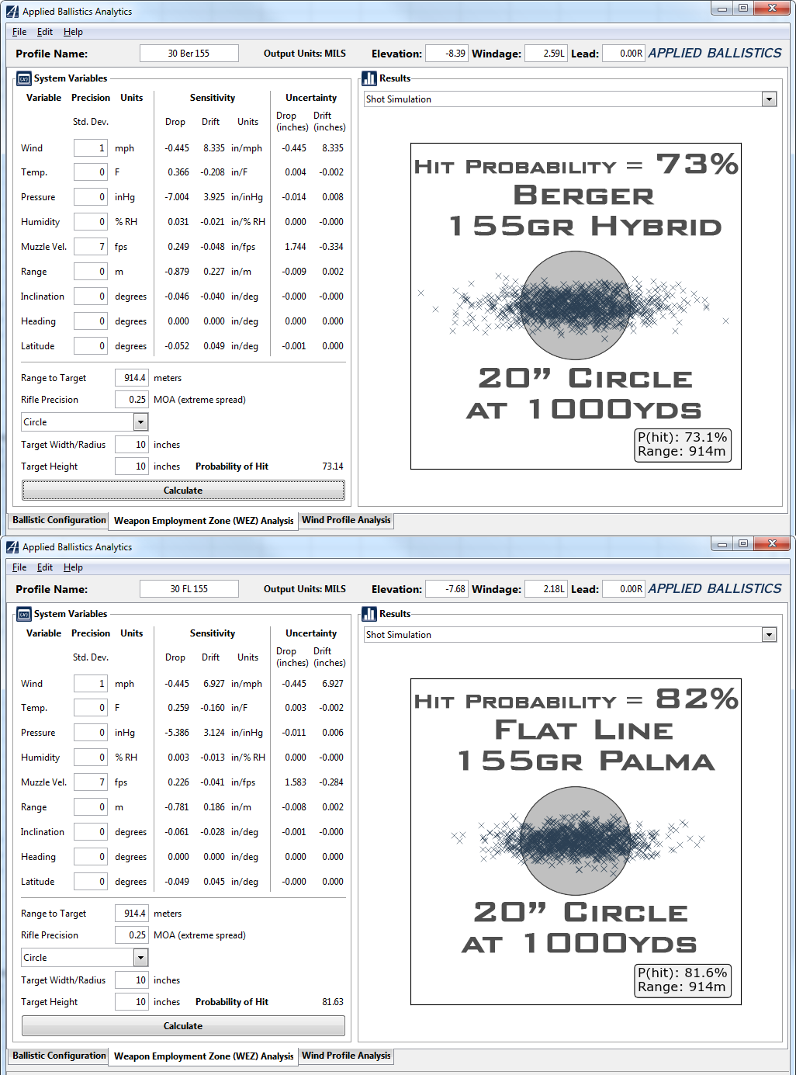796x1075 pixels.
Task: Click Rifle Precision field in 30 FL 155 window
Action: click(132, 935)
